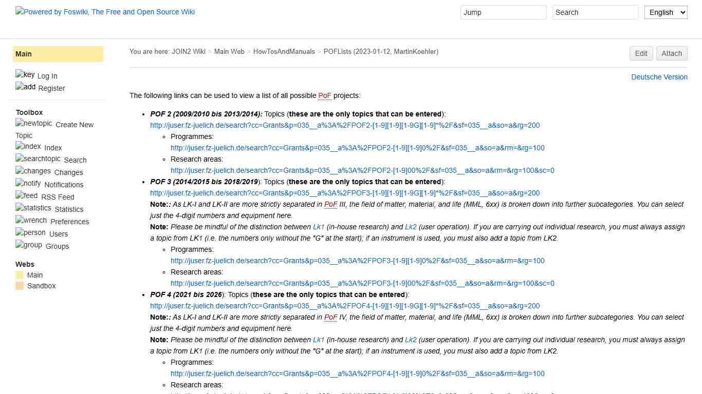Select the Create New Topic icon

pyautogui.click(x=33, y=123)
